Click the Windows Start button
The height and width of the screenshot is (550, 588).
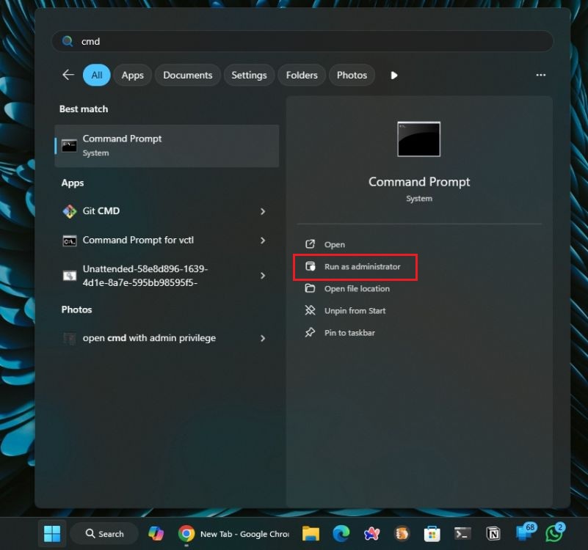(52, 534)
